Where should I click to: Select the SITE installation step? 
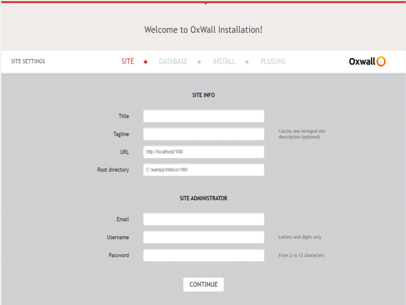[128, 62]
